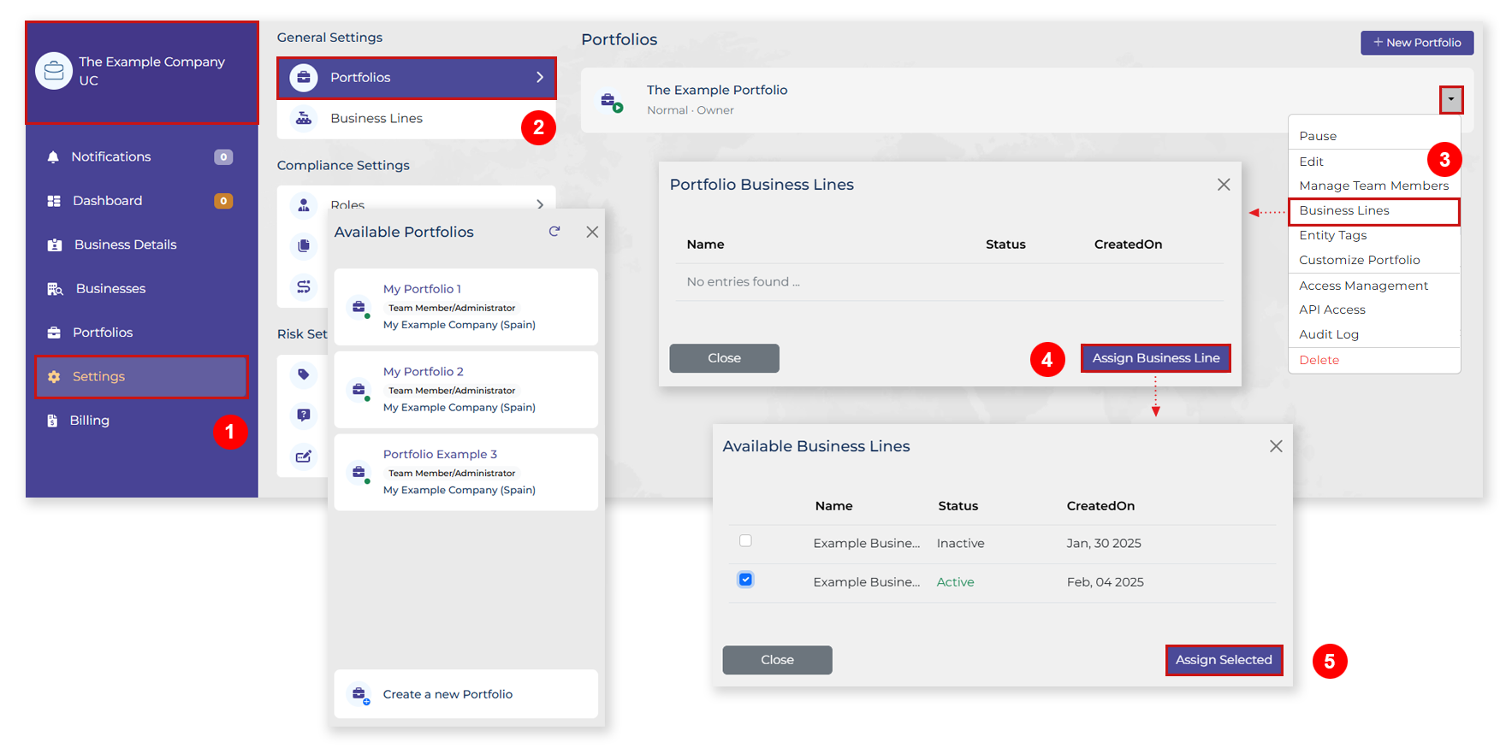The image size is (1506, 754).
Task: Open Audit Log menu entry
Action: coord(1329,335)
